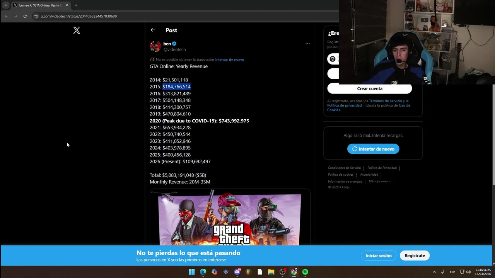495x278 pixels.
Task: Click the browser back arrow
Action: tap(7, 16)
